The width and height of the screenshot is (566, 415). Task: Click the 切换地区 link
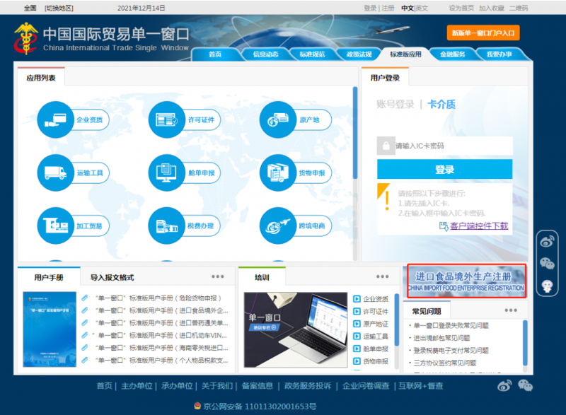pyautogui.click(x=59, y=8)
